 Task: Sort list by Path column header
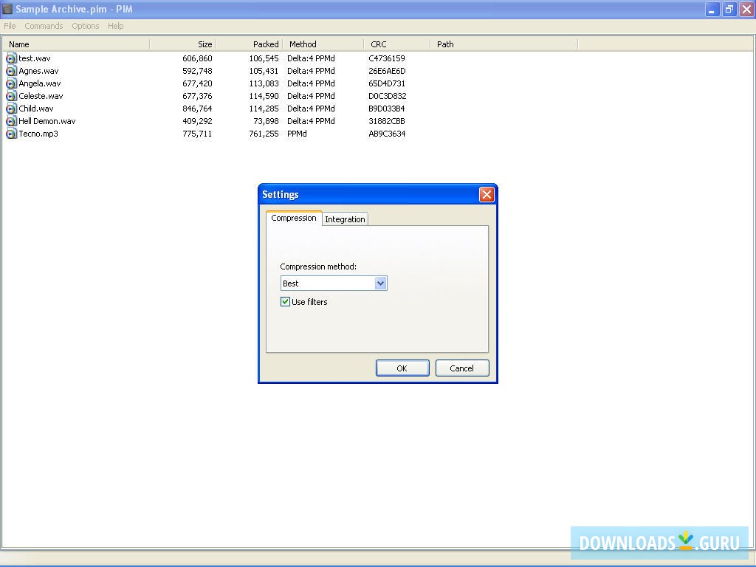tap(504, 44)
